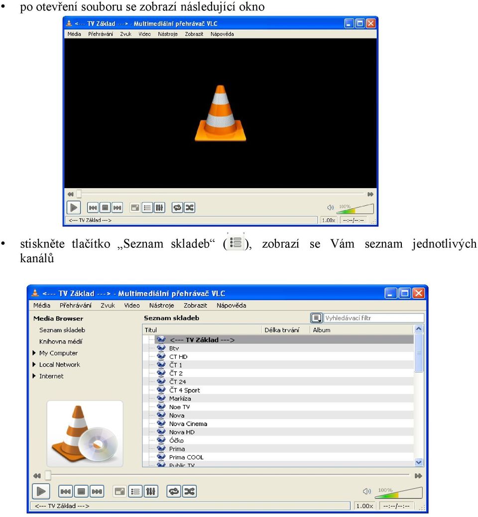Toggle loop icon in upper VLC window
Viewport: 478px width, 517px height.
point(177,207)
